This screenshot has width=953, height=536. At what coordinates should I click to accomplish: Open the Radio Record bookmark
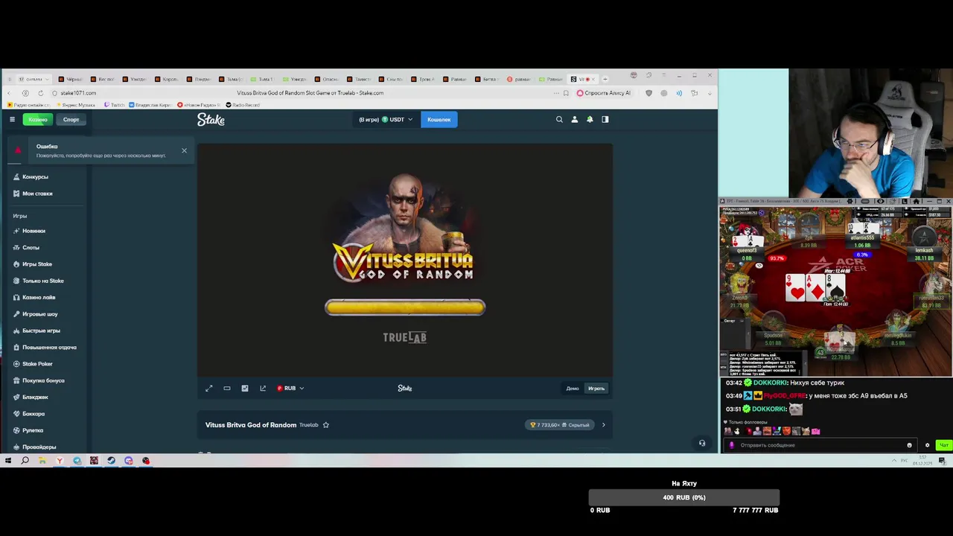[x=242, y=105]
